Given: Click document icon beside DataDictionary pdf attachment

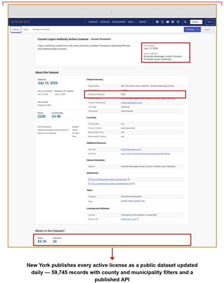Looking at the screenshot, I should [x=89, y=183].
